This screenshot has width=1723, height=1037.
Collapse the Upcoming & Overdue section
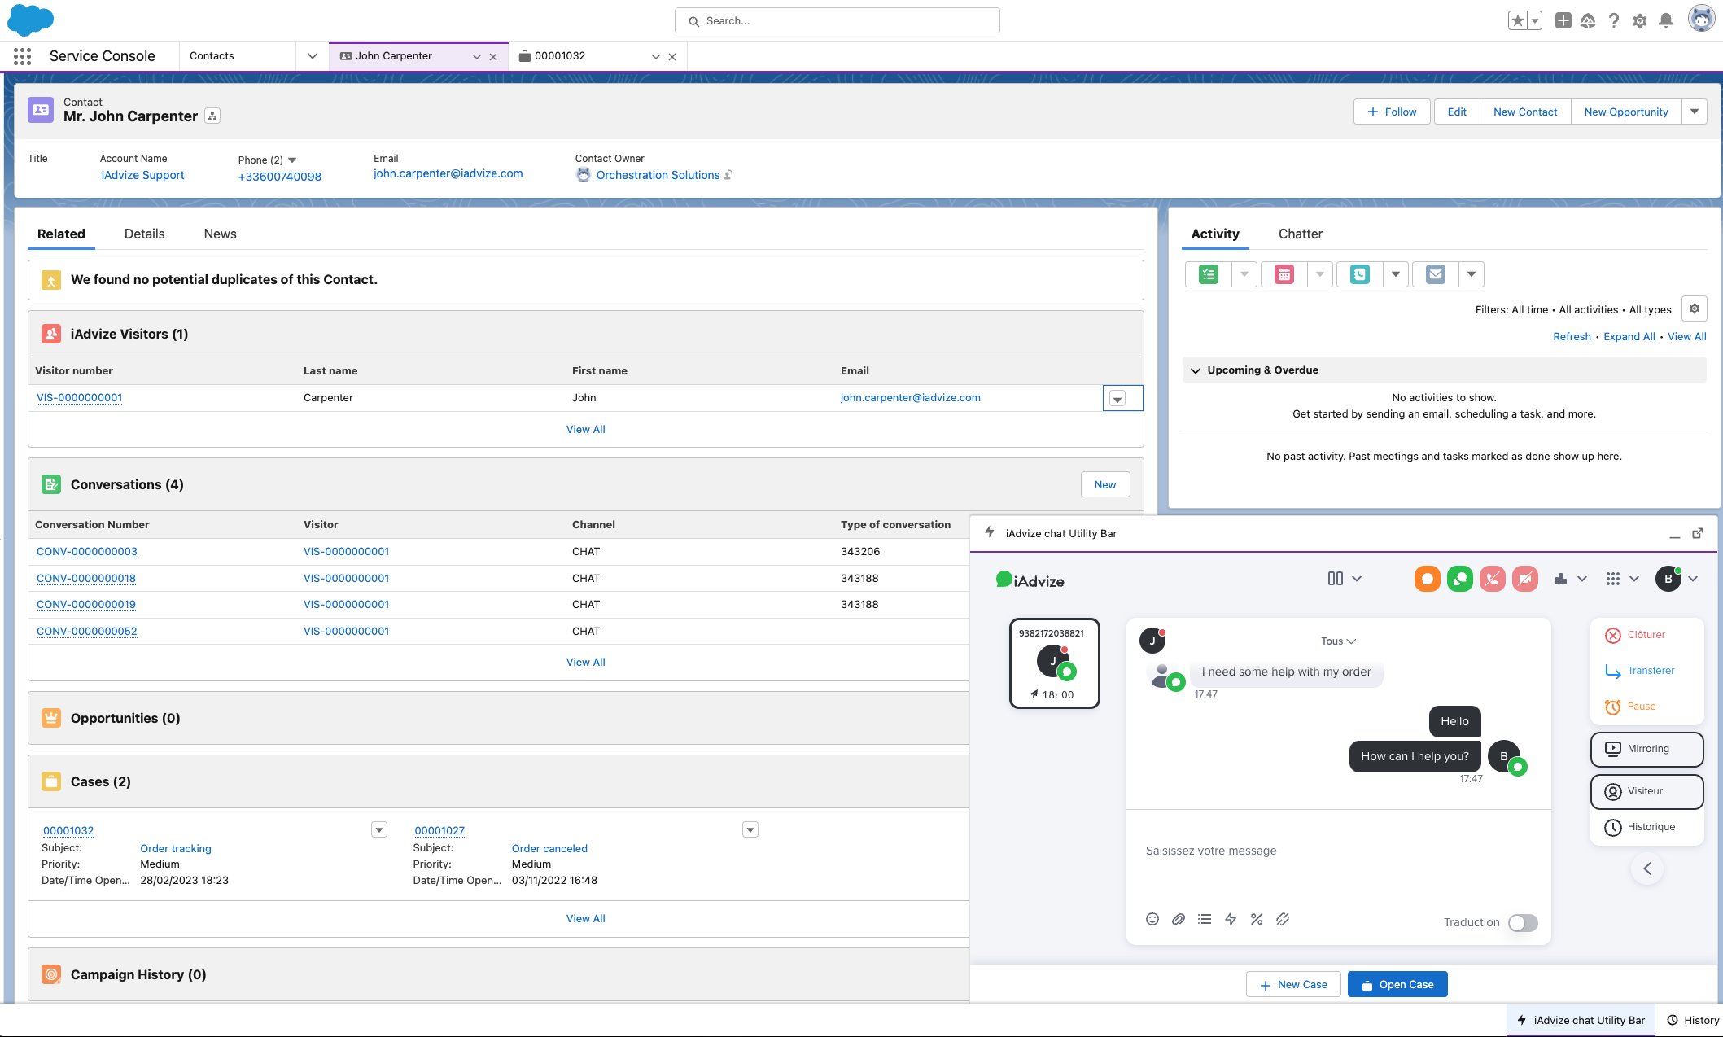[1196, 370]
